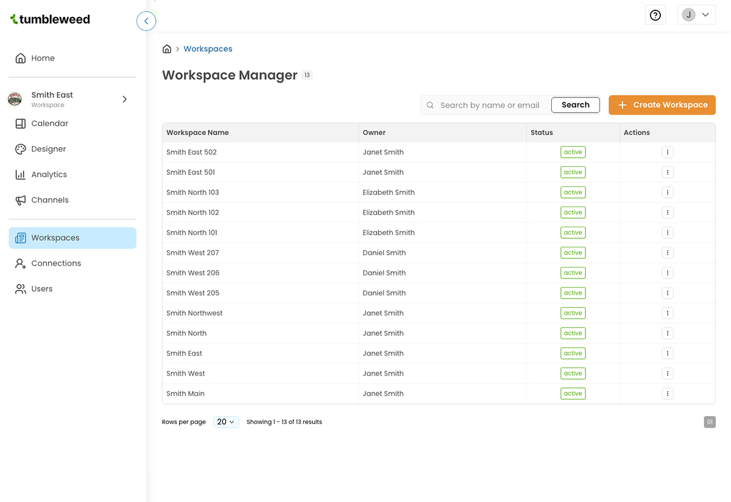The height and width of the screenshot is (502, 731).
Task: Click the search by name or email field
Action: [x=487, y=105]
